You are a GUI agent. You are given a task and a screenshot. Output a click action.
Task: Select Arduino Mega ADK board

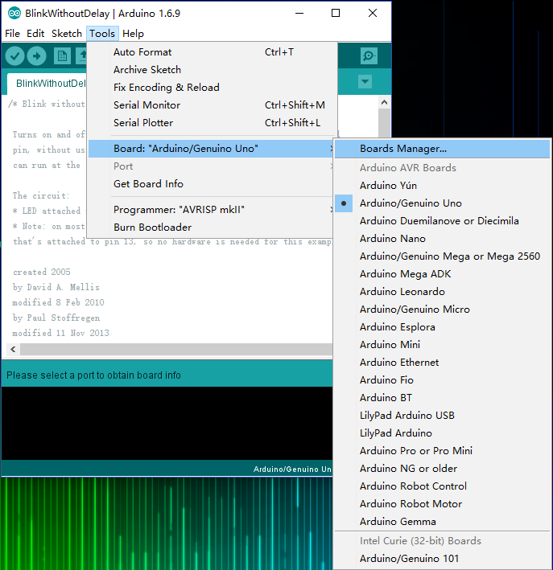coord(442,273)
